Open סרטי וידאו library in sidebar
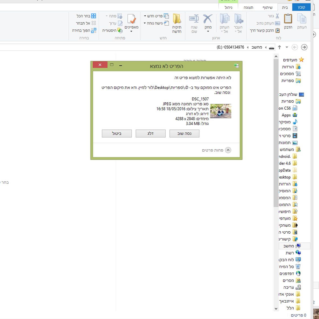Viewport: 319px width, 319px height. (288, 136)
